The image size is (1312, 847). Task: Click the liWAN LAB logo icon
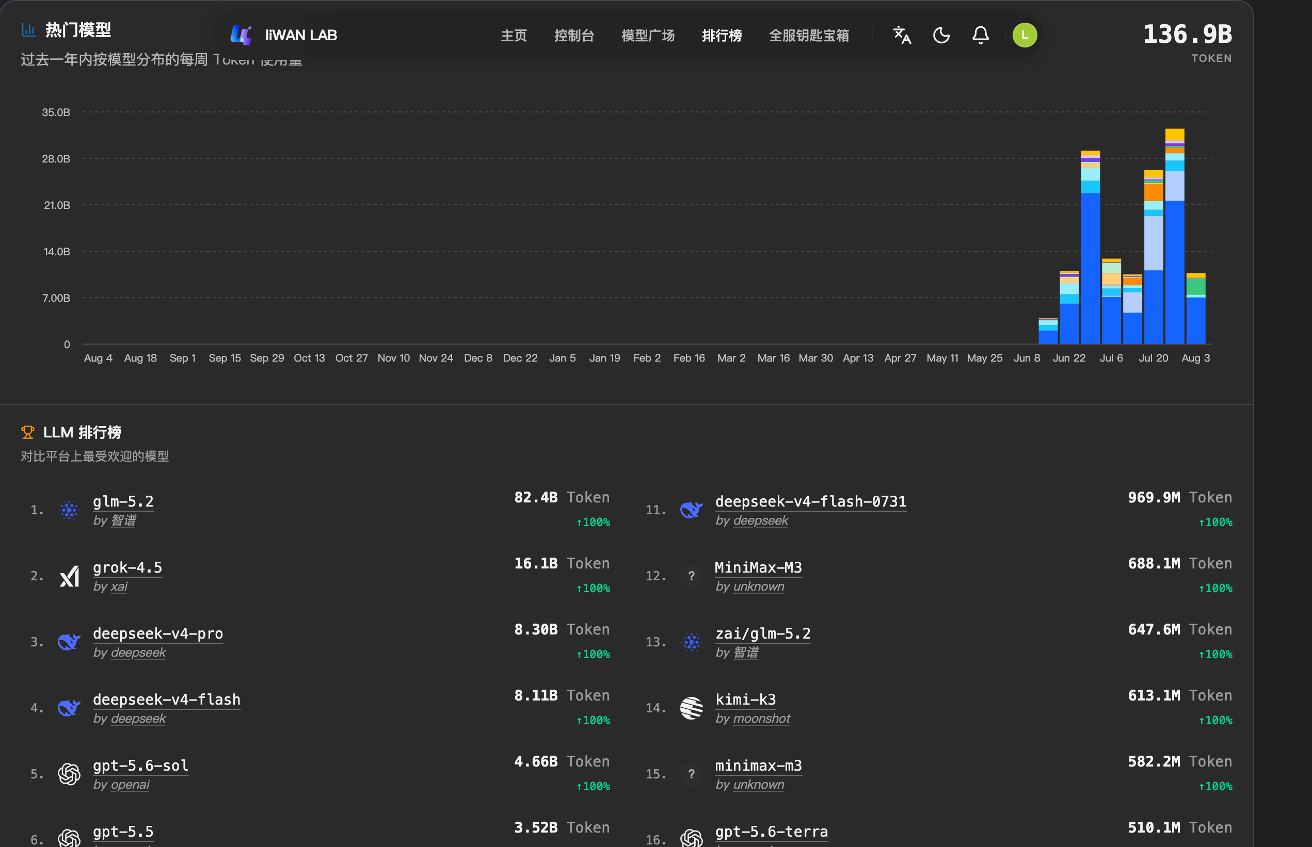pyautogui.click(x=241, y=35)
